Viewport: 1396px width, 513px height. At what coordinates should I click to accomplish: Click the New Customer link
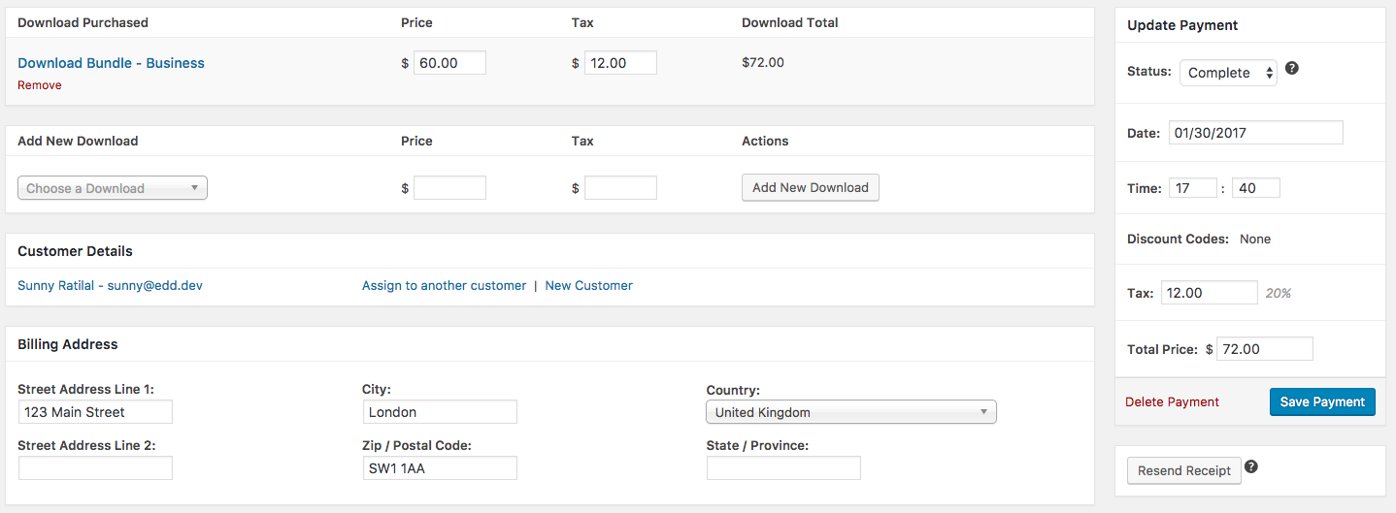pyautogui.click(x=588, y=285)
